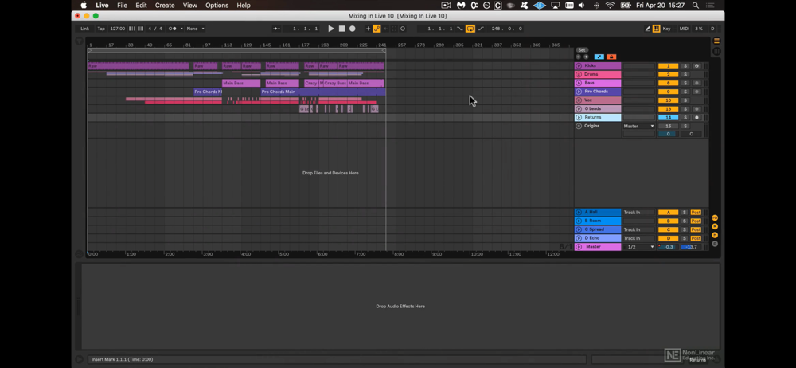The image size is (796, 368).
Task: Deactivate the Bass track with activator 8
Action: [668, 84]
